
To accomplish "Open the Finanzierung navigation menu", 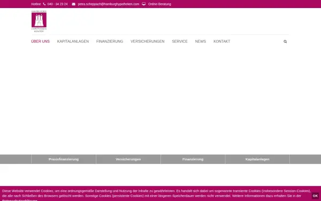I will pos(110,41).
